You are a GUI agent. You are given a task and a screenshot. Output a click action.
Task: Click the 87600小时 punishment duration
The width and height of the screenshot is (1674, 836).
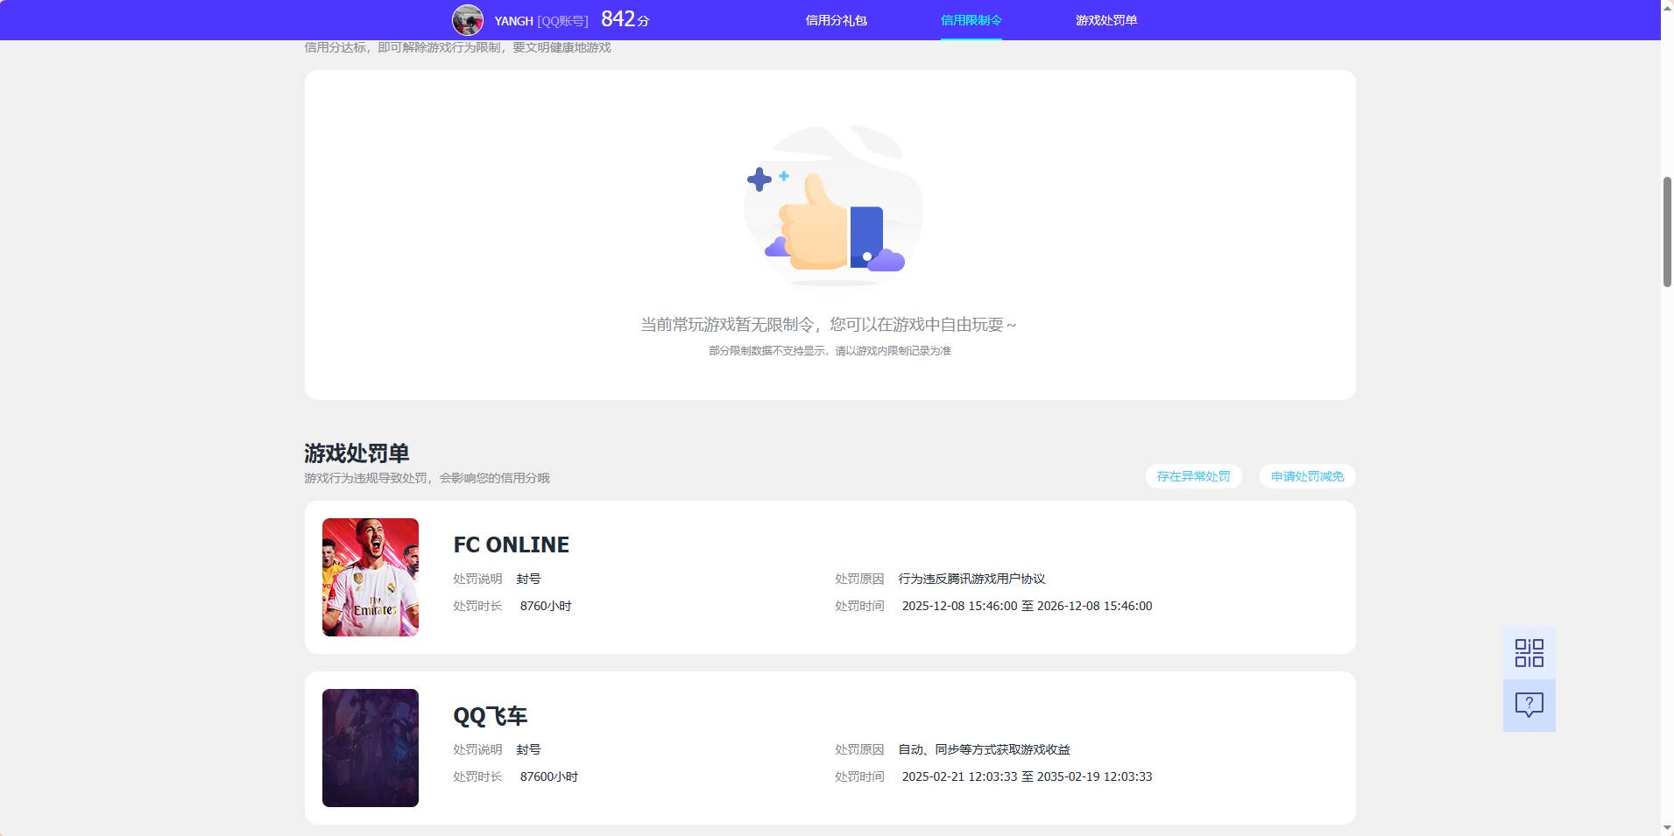pos(549,776)
